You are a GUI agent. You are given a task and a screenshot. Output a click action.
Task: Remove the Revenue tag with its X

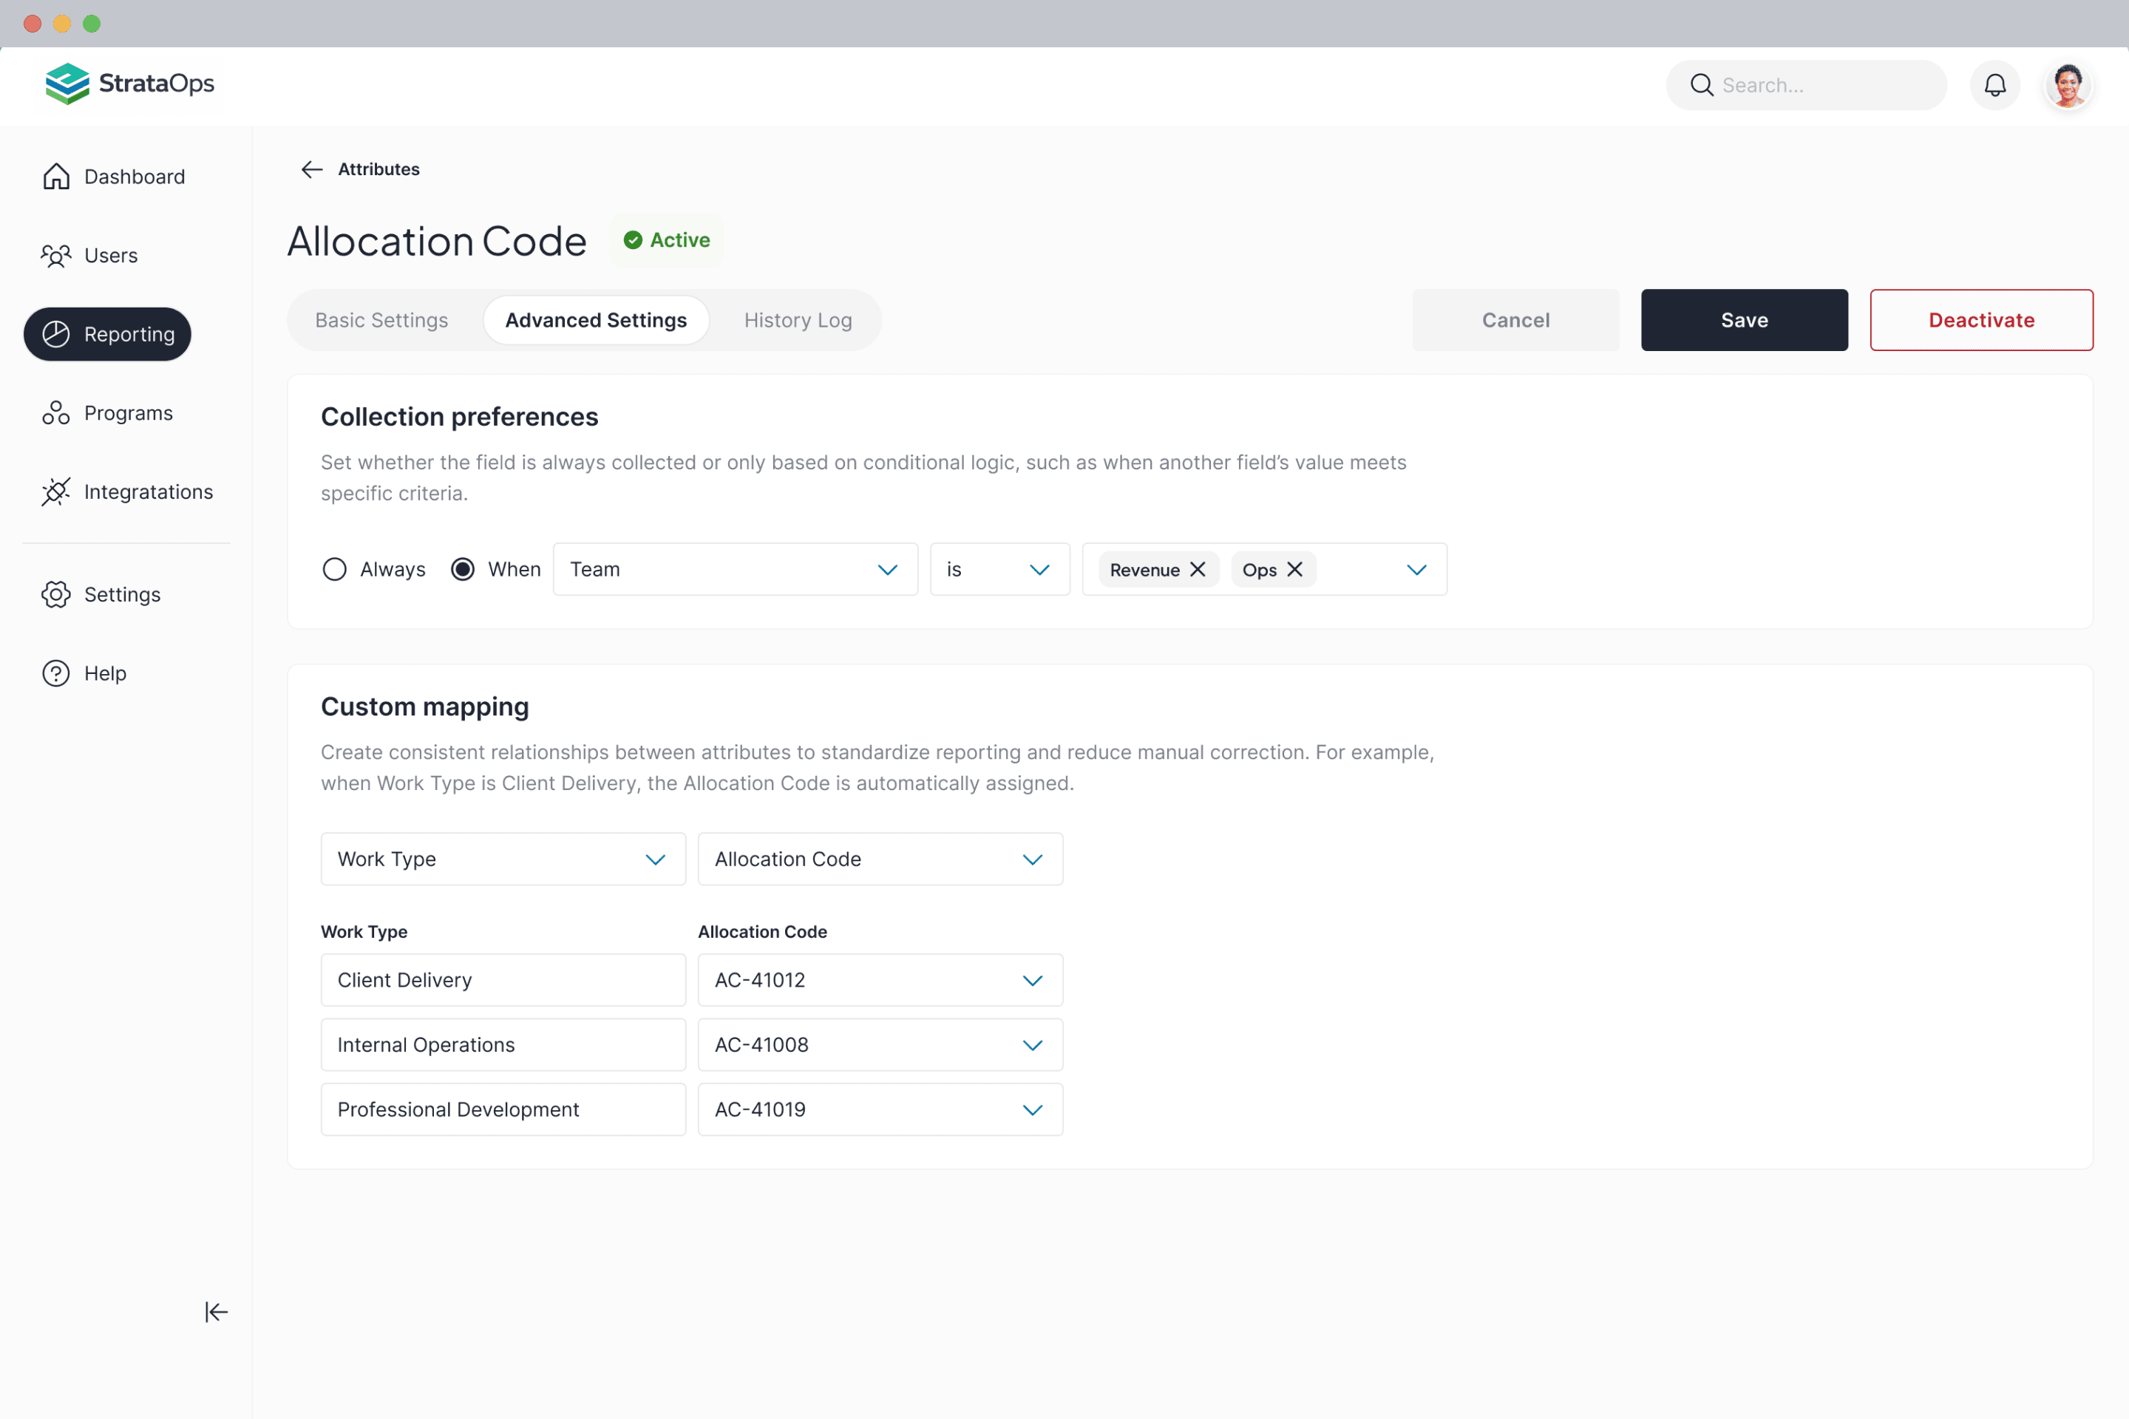pos(1198,569)
